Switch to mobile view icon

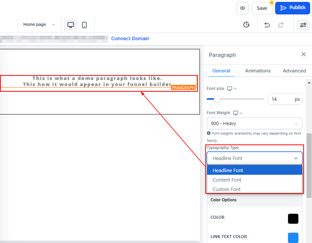click(x=84, y=25)
